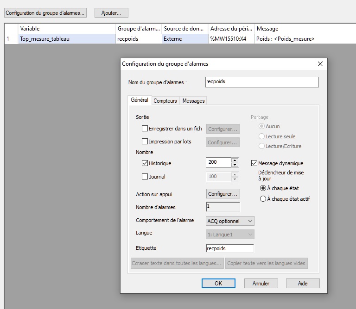Select the Général tab
The width and height of the screenshot is (356, 309).
(x=140, y=100)
